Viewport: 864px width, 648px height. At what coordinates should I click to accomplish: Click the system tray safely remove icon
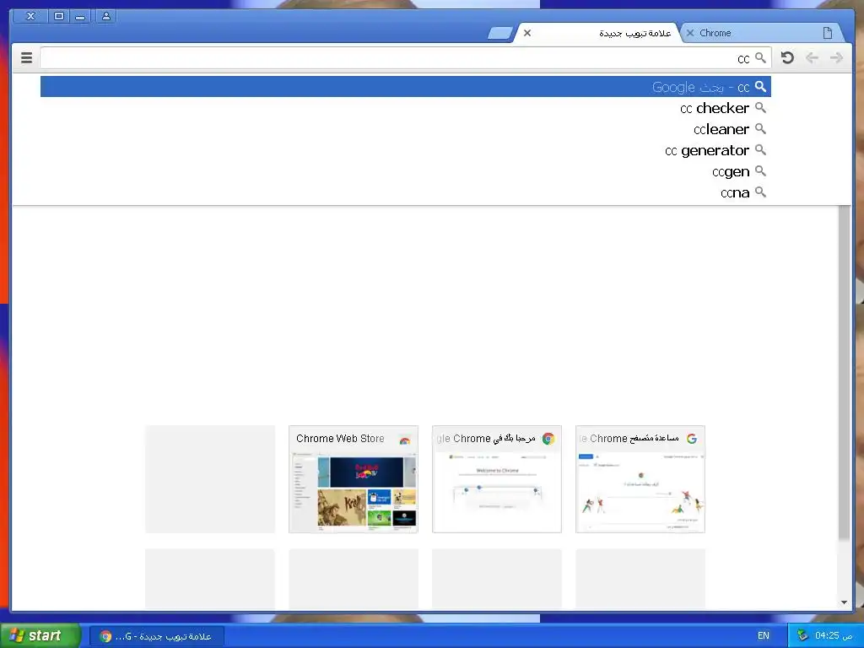pos(802,635)
